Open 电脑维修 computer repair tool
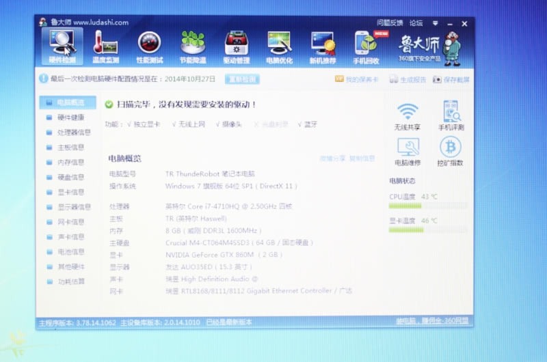The image size is (547, 362). 408,152
